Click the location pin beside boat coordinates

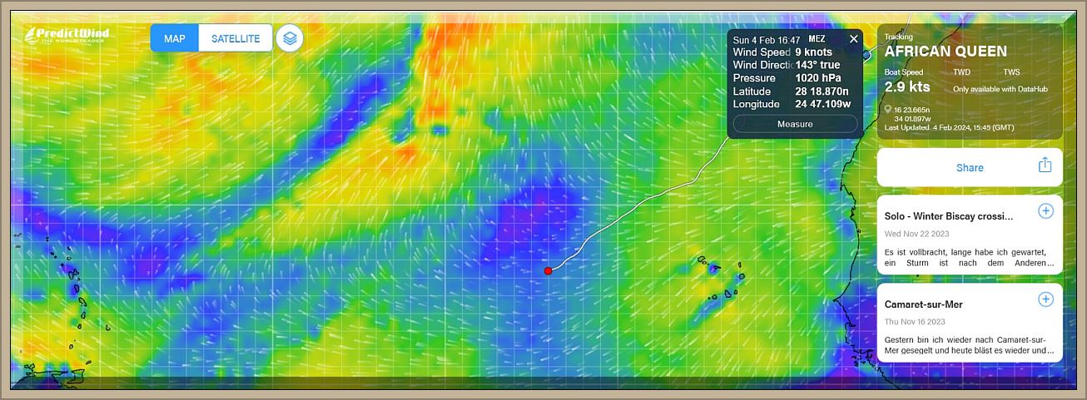tap(888, 110)
